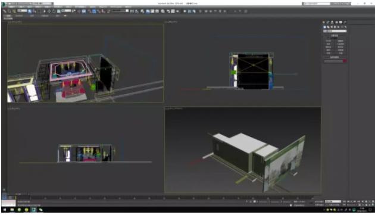
Task: Select the Geometry category icon
Action: pos(324,27)
